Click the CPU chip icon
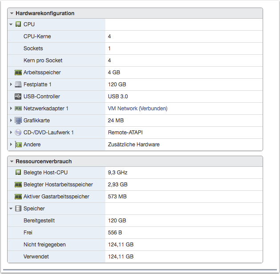Viewport: 280px width, 274px height. [18, 24]
